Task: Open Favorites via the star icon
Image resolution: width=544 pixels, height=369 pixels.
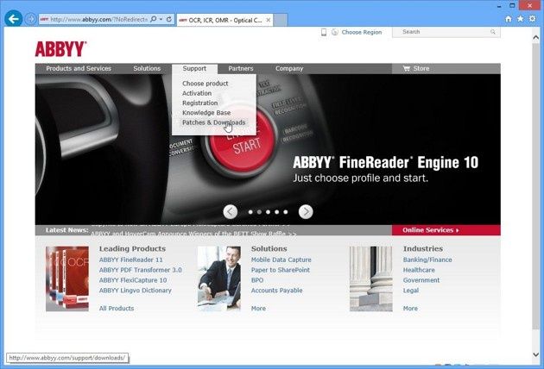Action: pos(521,19)
